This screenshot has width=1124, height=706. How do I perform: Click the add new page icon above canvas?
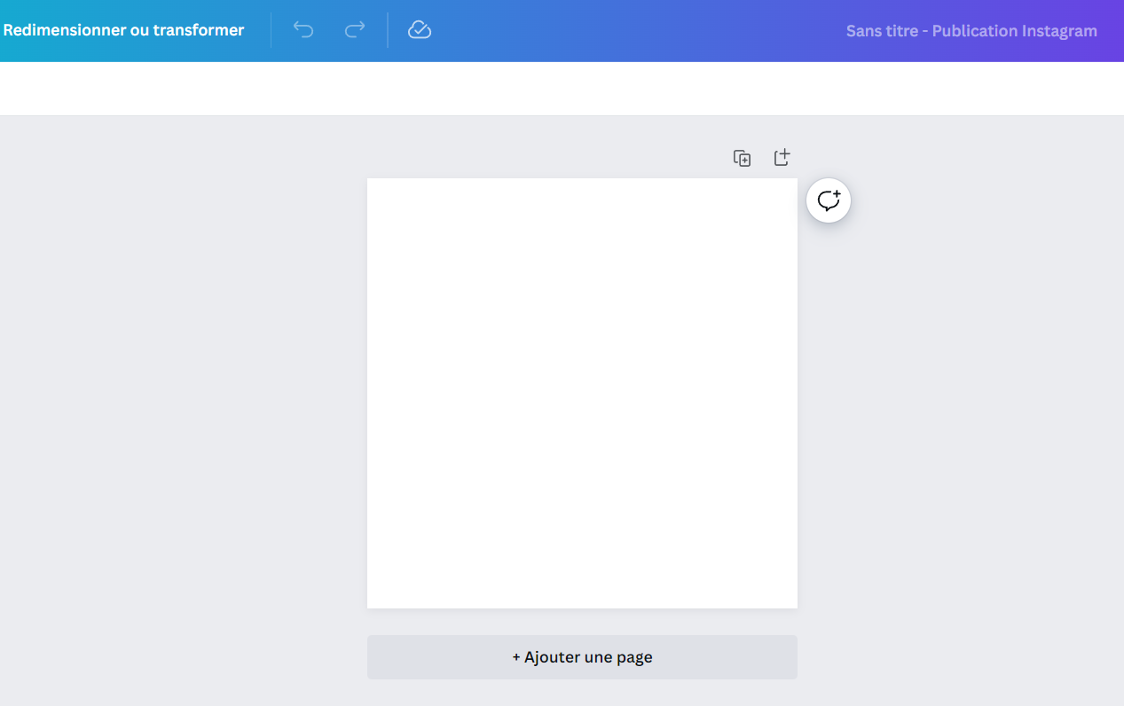(x=782, y=158)
